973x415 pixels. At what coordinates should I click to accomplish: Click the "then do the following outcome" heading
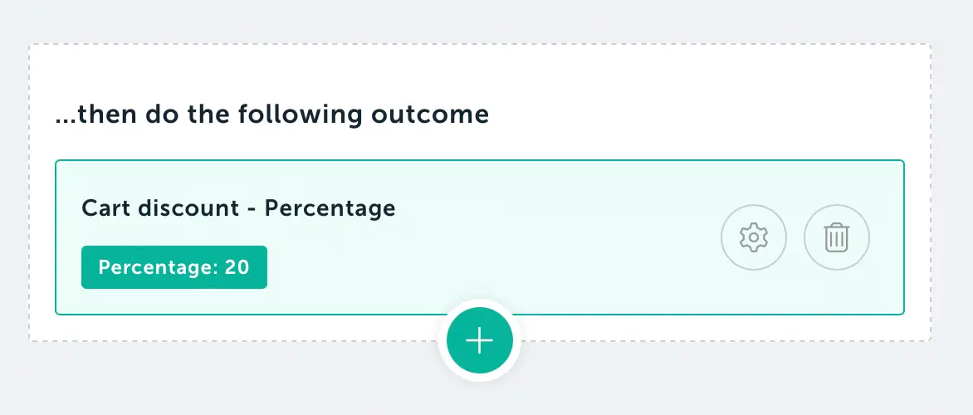coord(271,114)
